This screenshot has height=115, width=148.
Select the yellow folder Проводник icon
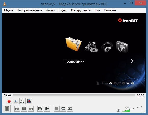coord(73,44)
